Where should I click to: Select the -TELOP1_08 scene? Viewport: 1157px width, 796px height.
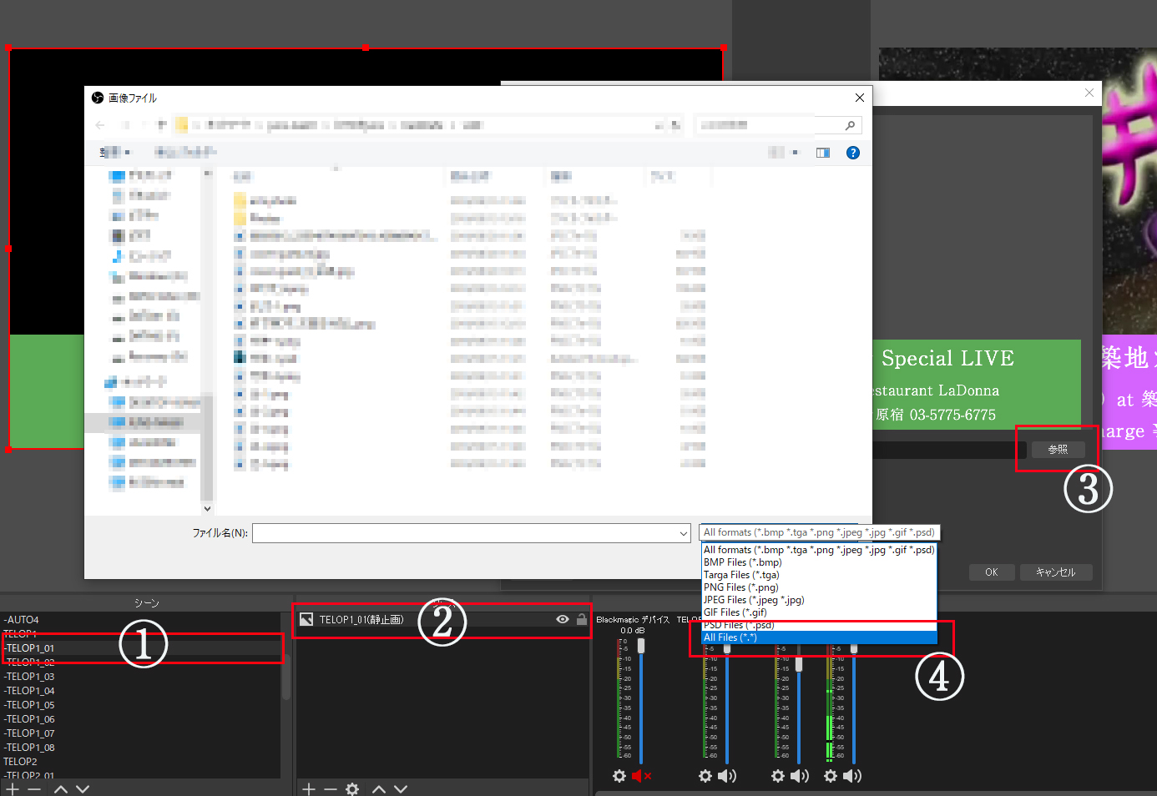pyautogui.click(x=141, y=748)
